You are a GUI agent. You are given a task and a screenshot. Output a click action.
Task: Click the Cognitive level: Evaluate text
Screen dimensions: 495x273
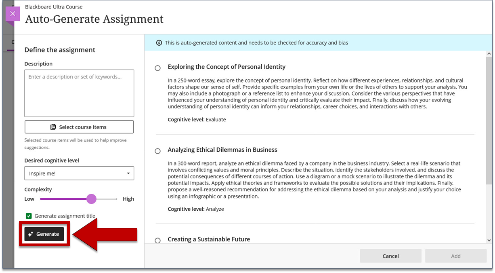click(x=197, y=120)
